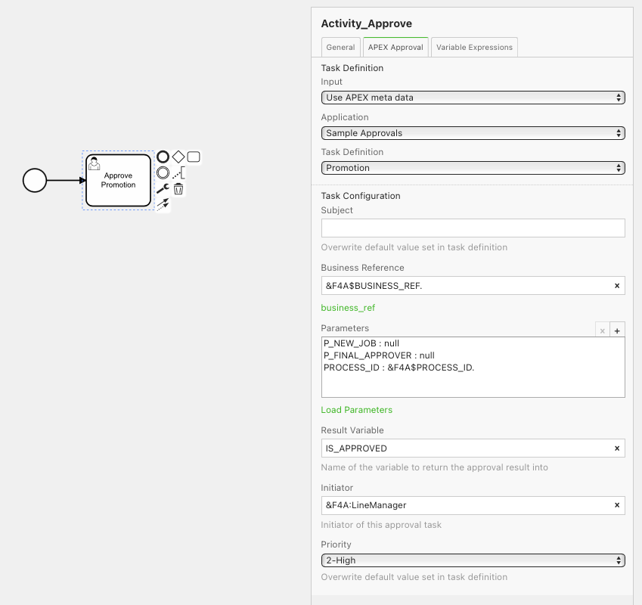Select the start event circle
Screen dimensions: 642x605
tap(35, 180)
